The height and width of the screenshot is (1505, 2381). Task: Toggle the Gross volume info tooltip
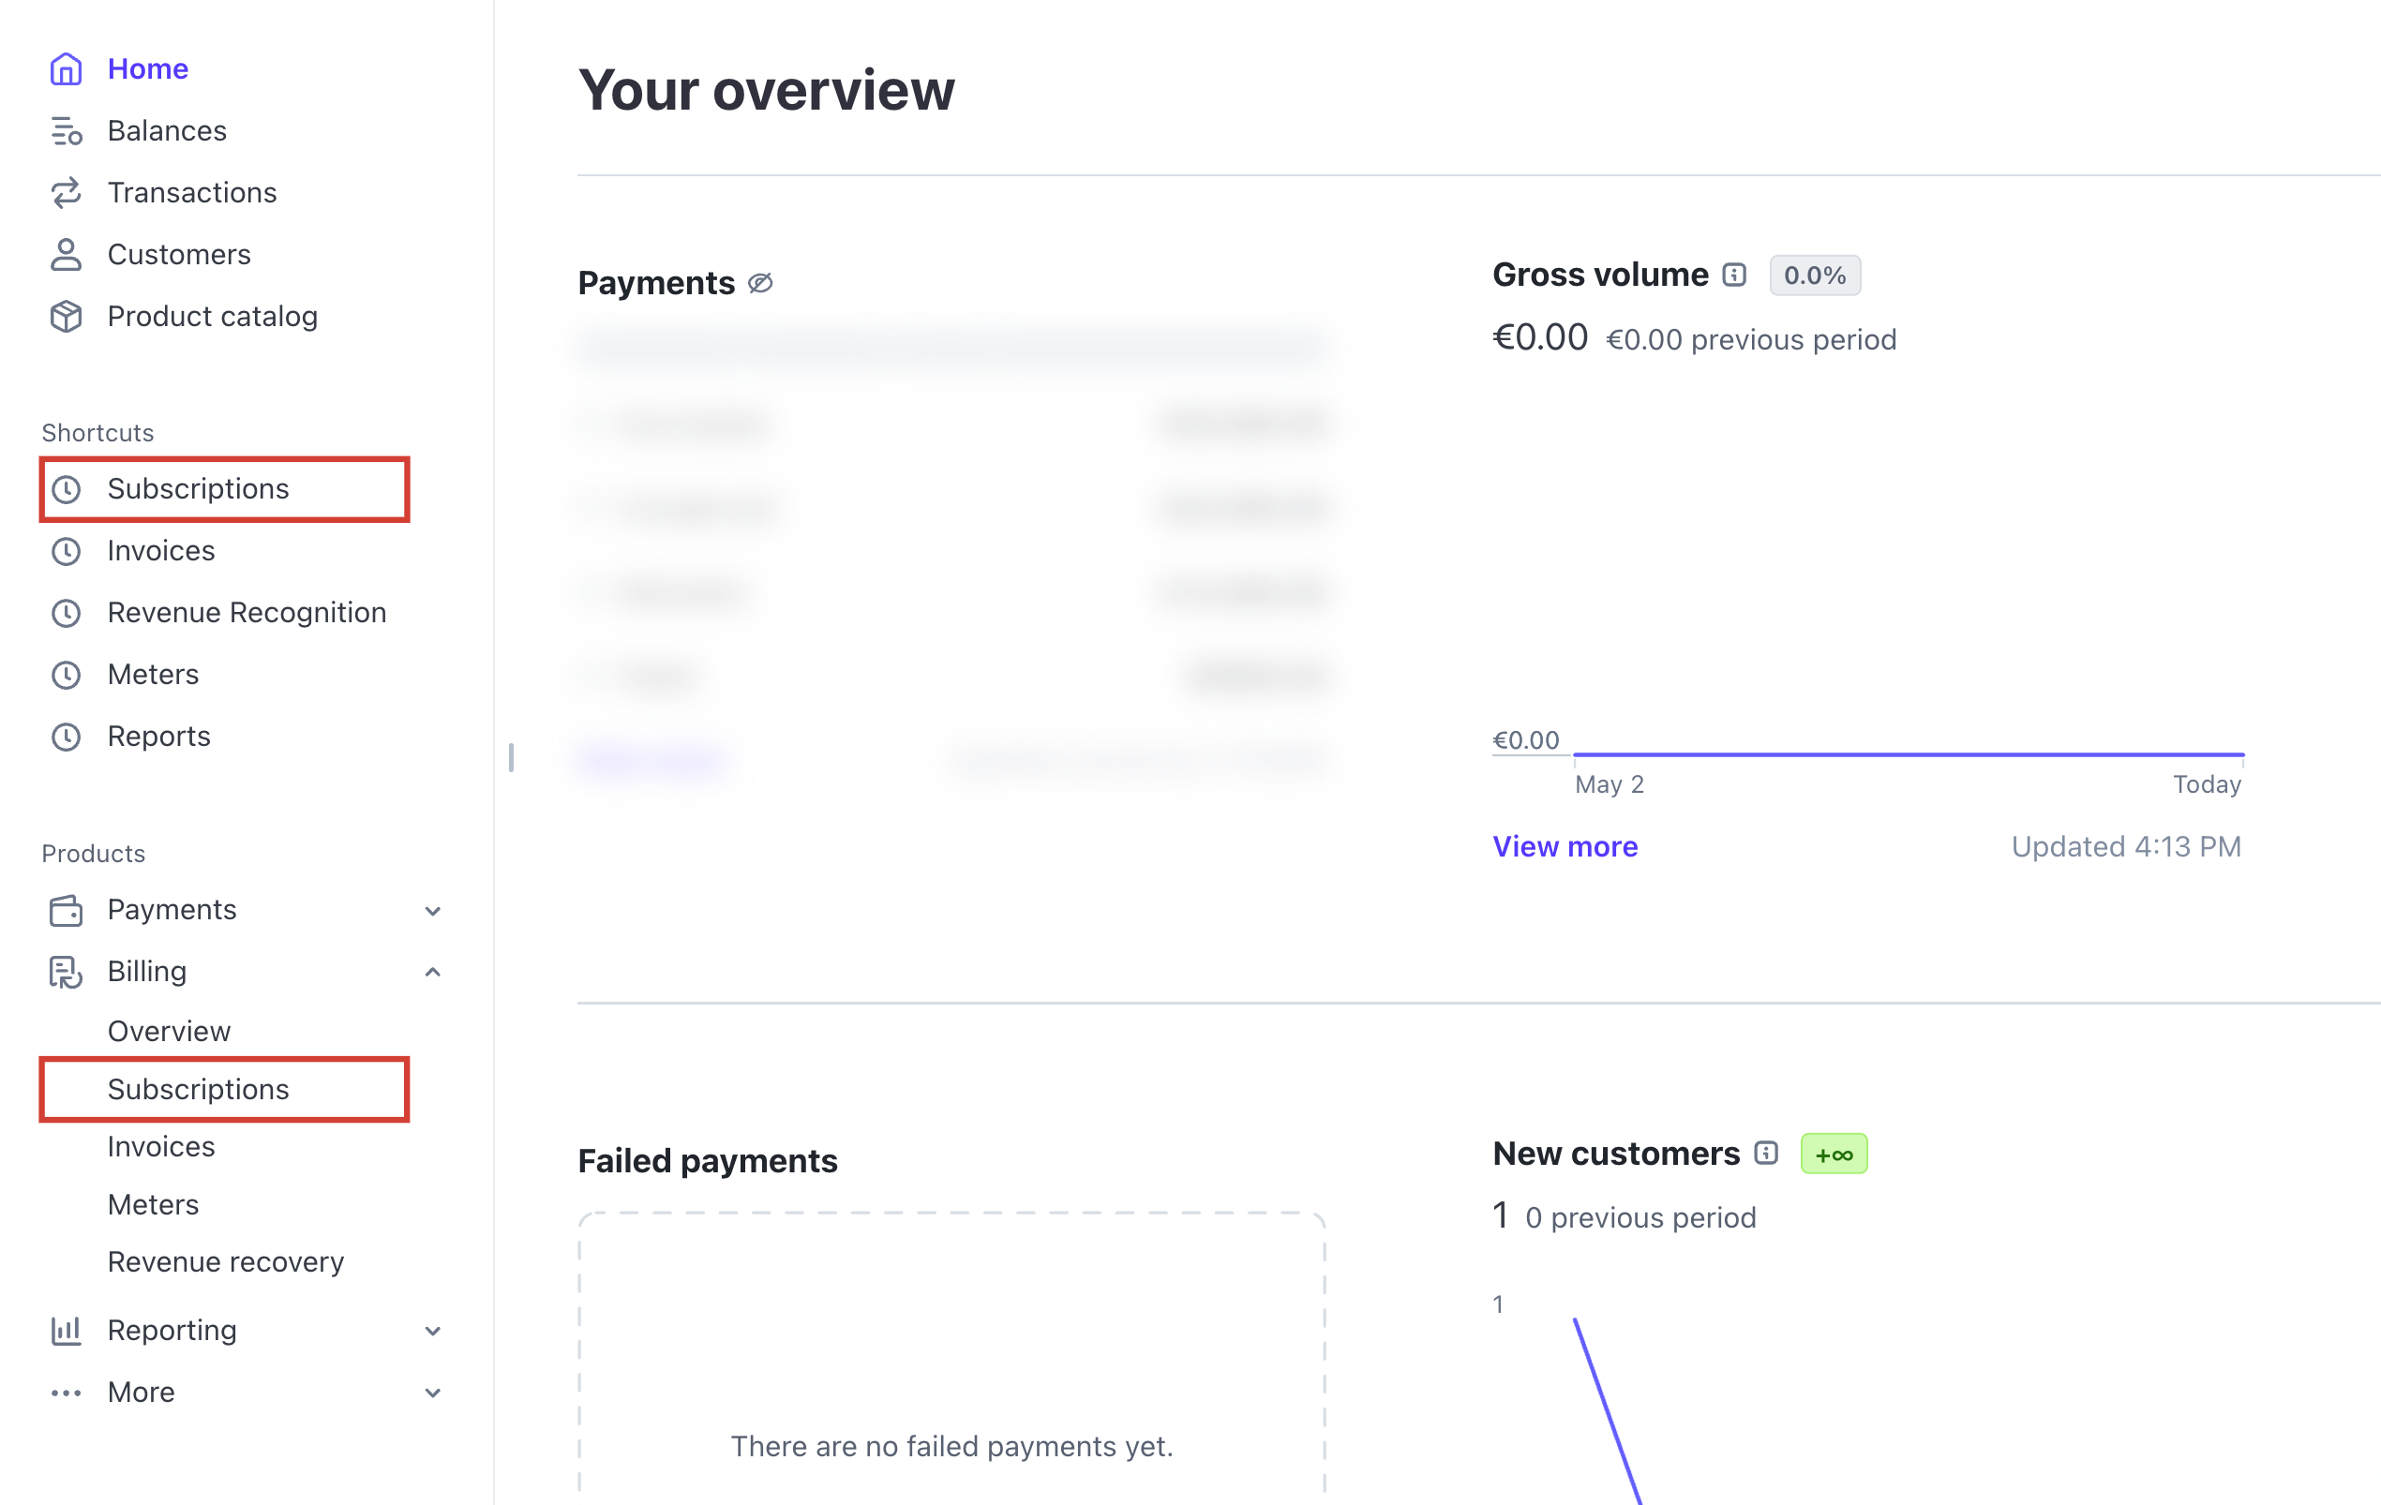click(1733, 275)
